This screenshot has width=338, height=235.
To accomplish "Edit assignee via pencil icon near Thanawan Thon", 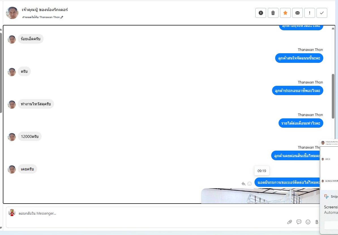I will click(x=62, y=17).
